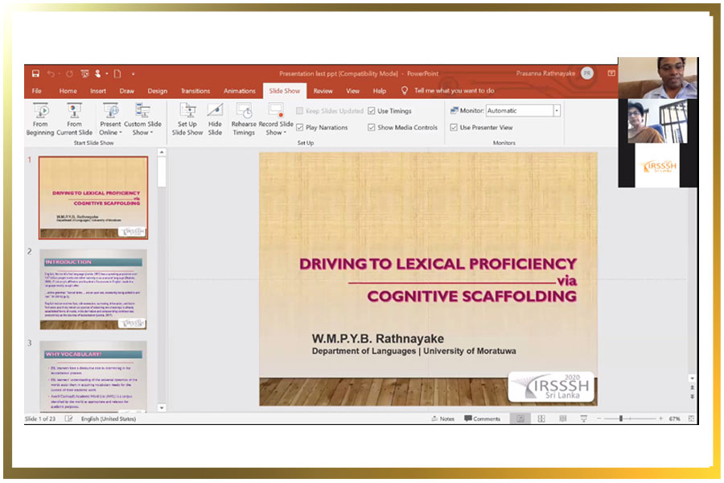This screenshot has width=724, height=483.
Task: Open the Monitor dropdown set to Automatic
Action: click(557, 111)
